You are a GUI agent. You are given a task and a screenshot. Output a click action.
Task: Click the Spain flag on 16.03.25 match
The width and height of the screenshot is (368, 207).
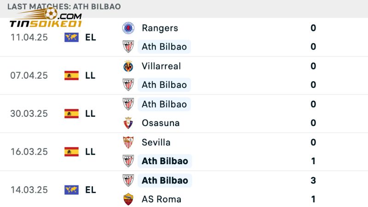(x=71, y=152)
